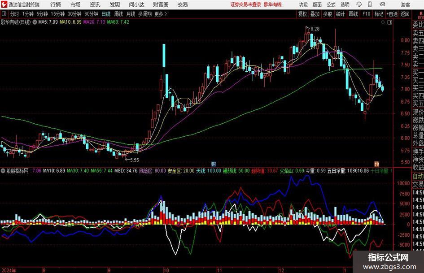The height and width of the screenshot is (273, 424).
Task: Click the 复权 toolbar button
Action: (x=302, y=14)
